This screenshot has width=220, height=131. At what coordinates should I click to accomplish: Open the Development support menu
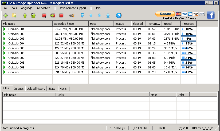click(x=73, y=8)
